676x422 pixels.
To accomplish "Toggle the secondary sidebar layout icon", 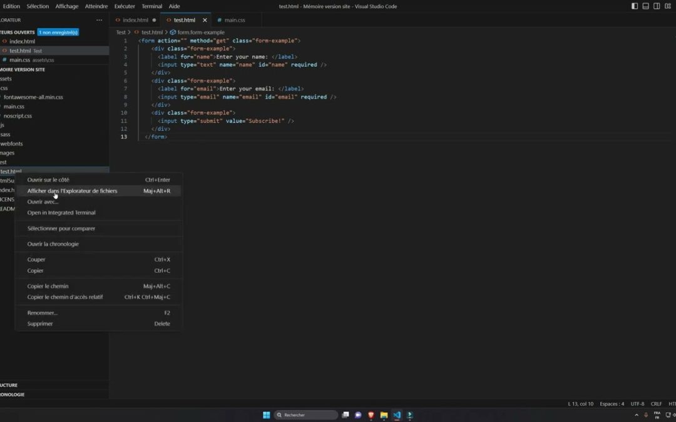I will (656, 6).
